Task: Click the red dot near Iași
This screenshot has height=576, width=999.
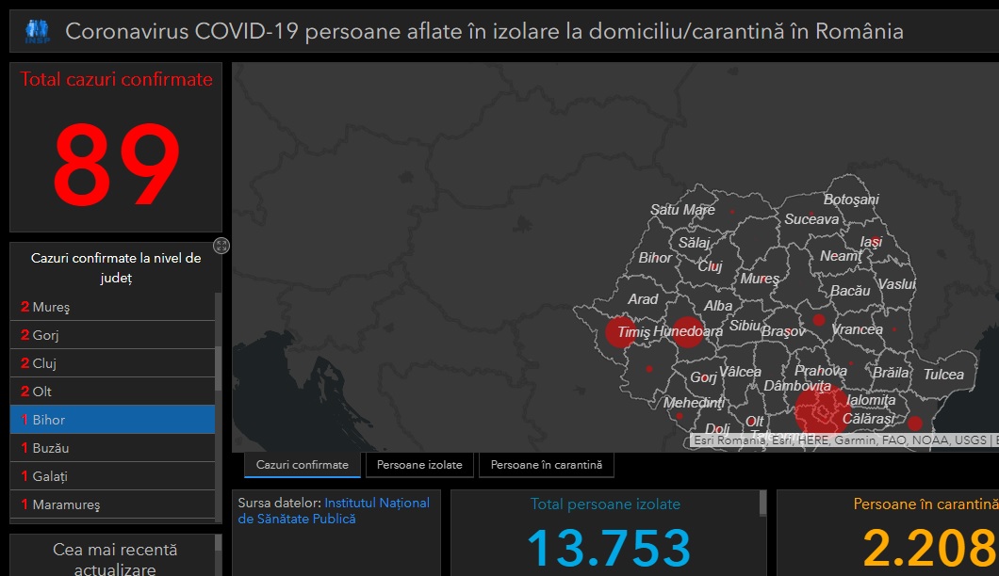Action: 876,241
